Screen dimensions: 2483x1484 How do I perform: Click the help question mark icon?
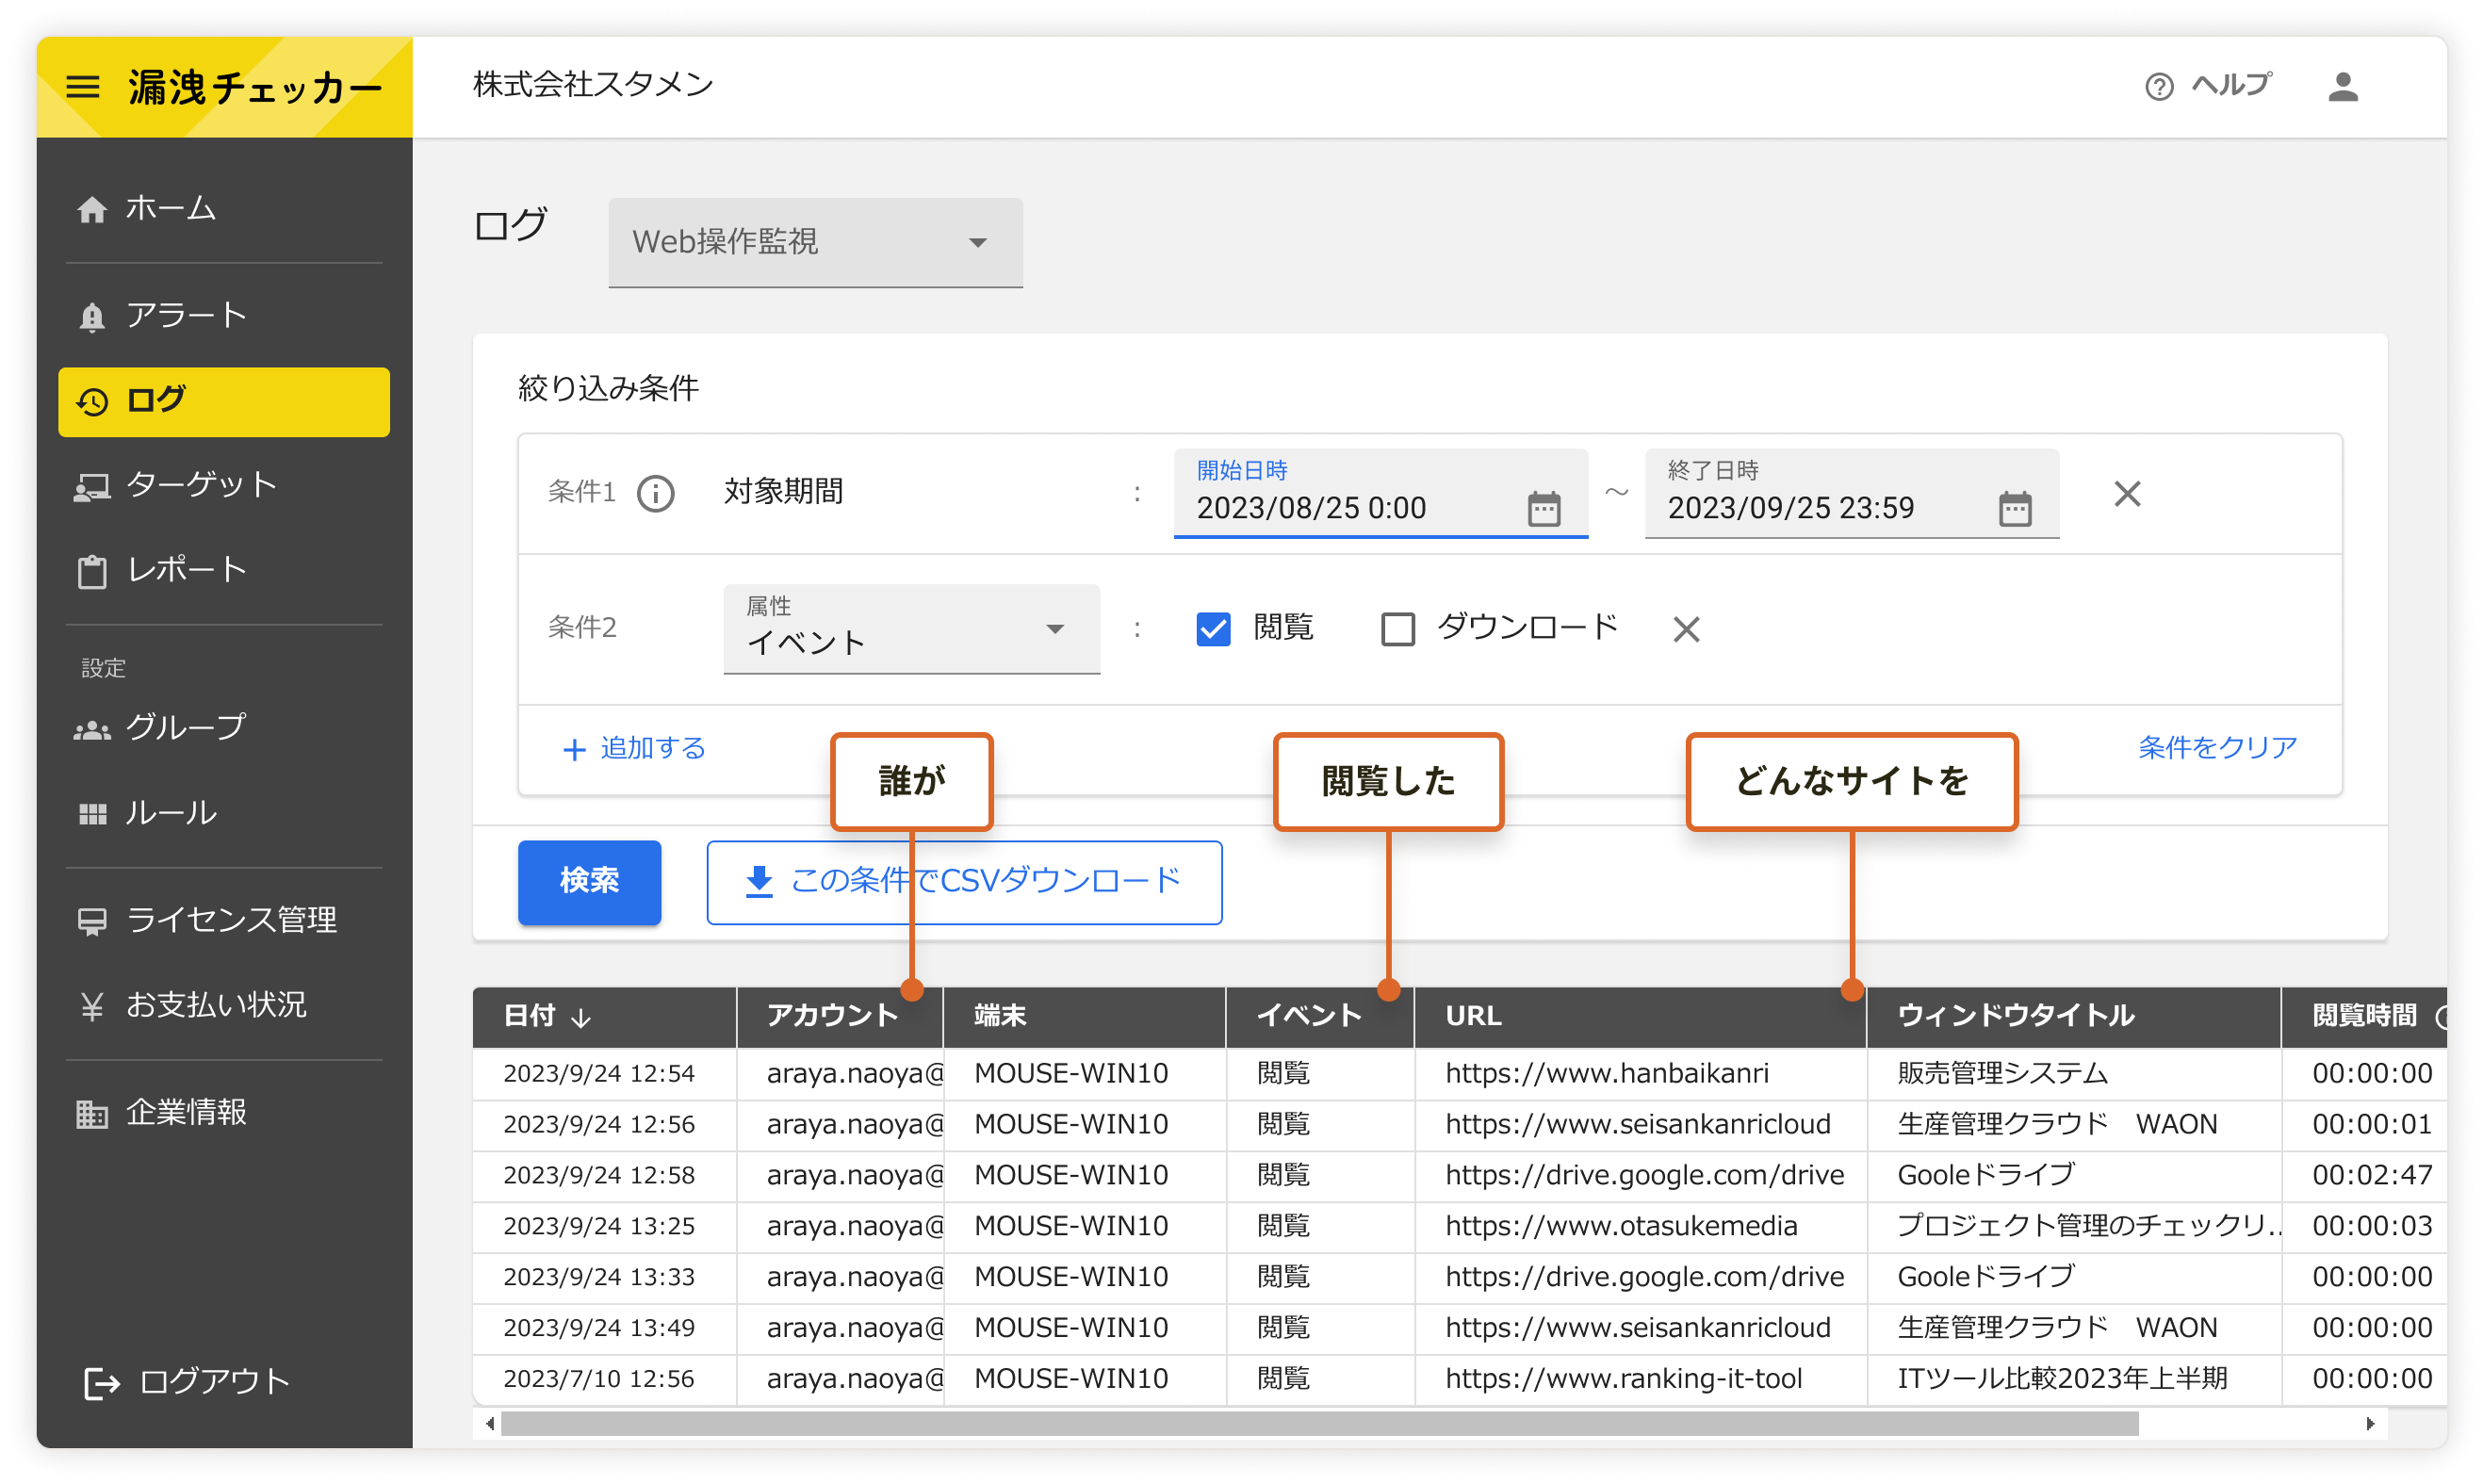pyautogui.click(x=2158, y=87)
